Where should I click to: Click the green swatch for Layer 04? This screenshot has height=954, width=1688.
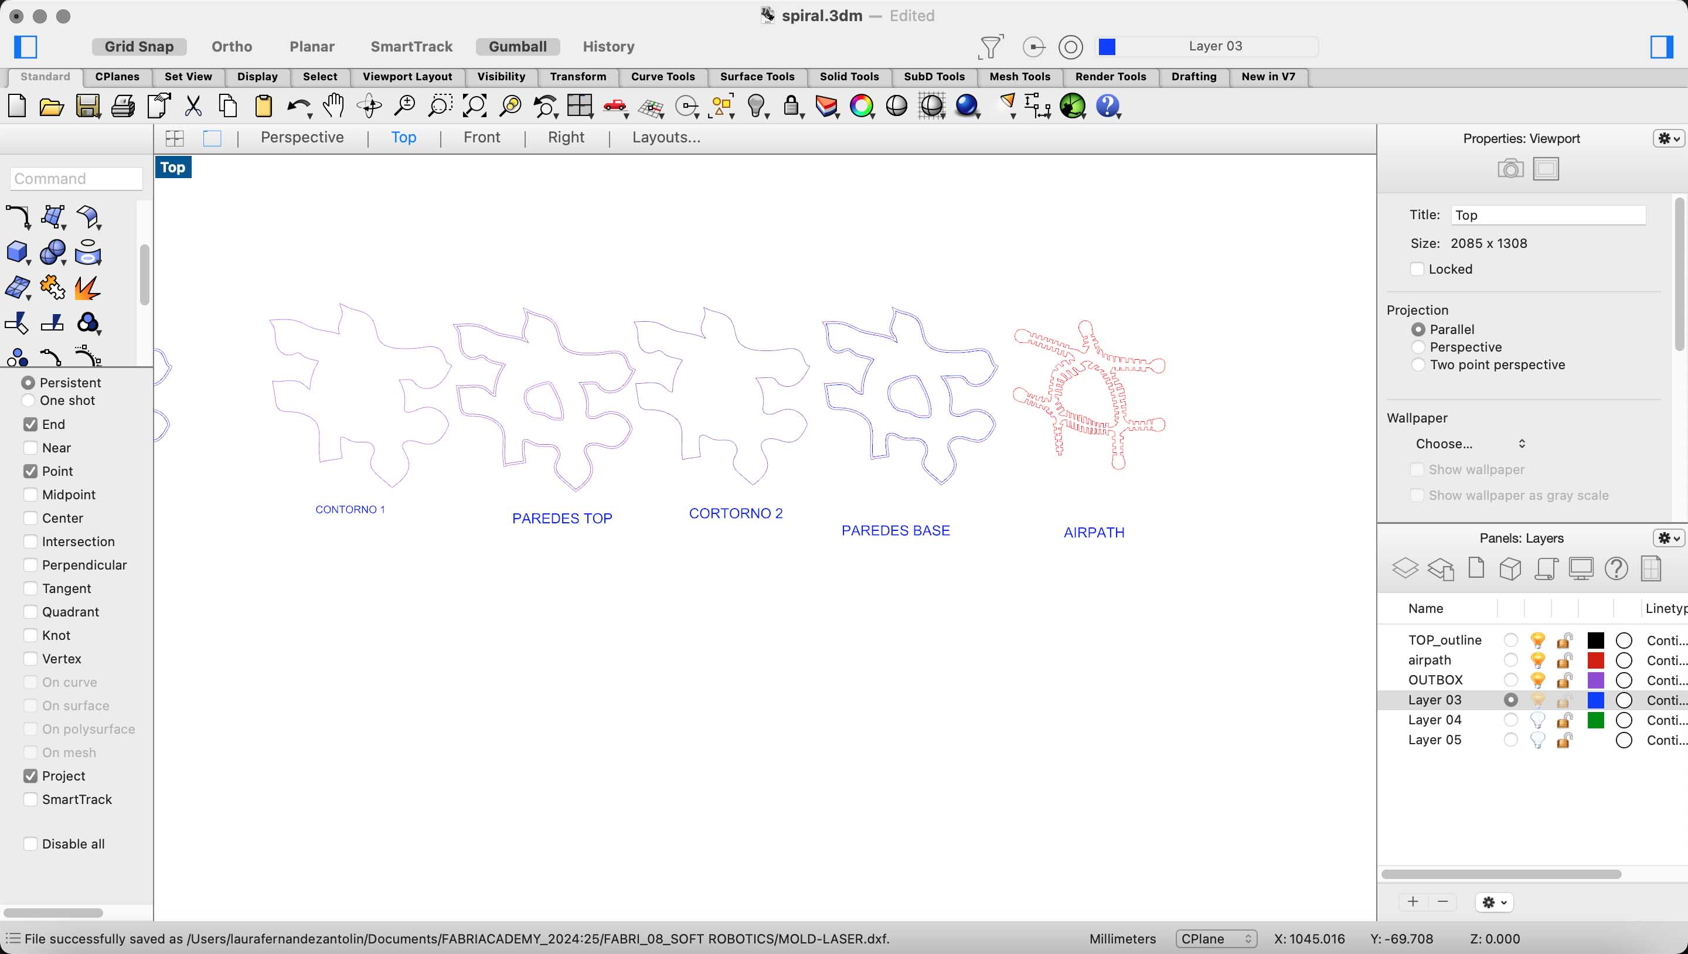click(1595, 720)
